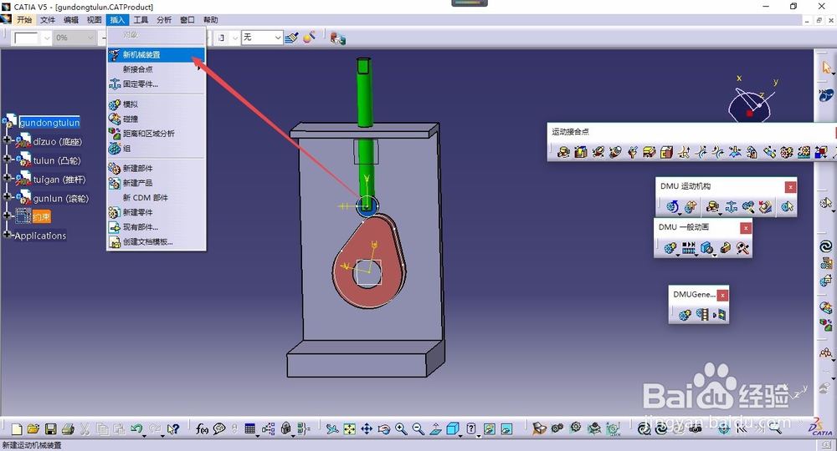Select 新建零件 menu entry
This screenshot has width=837, height=451.
(x=156, y=212)
